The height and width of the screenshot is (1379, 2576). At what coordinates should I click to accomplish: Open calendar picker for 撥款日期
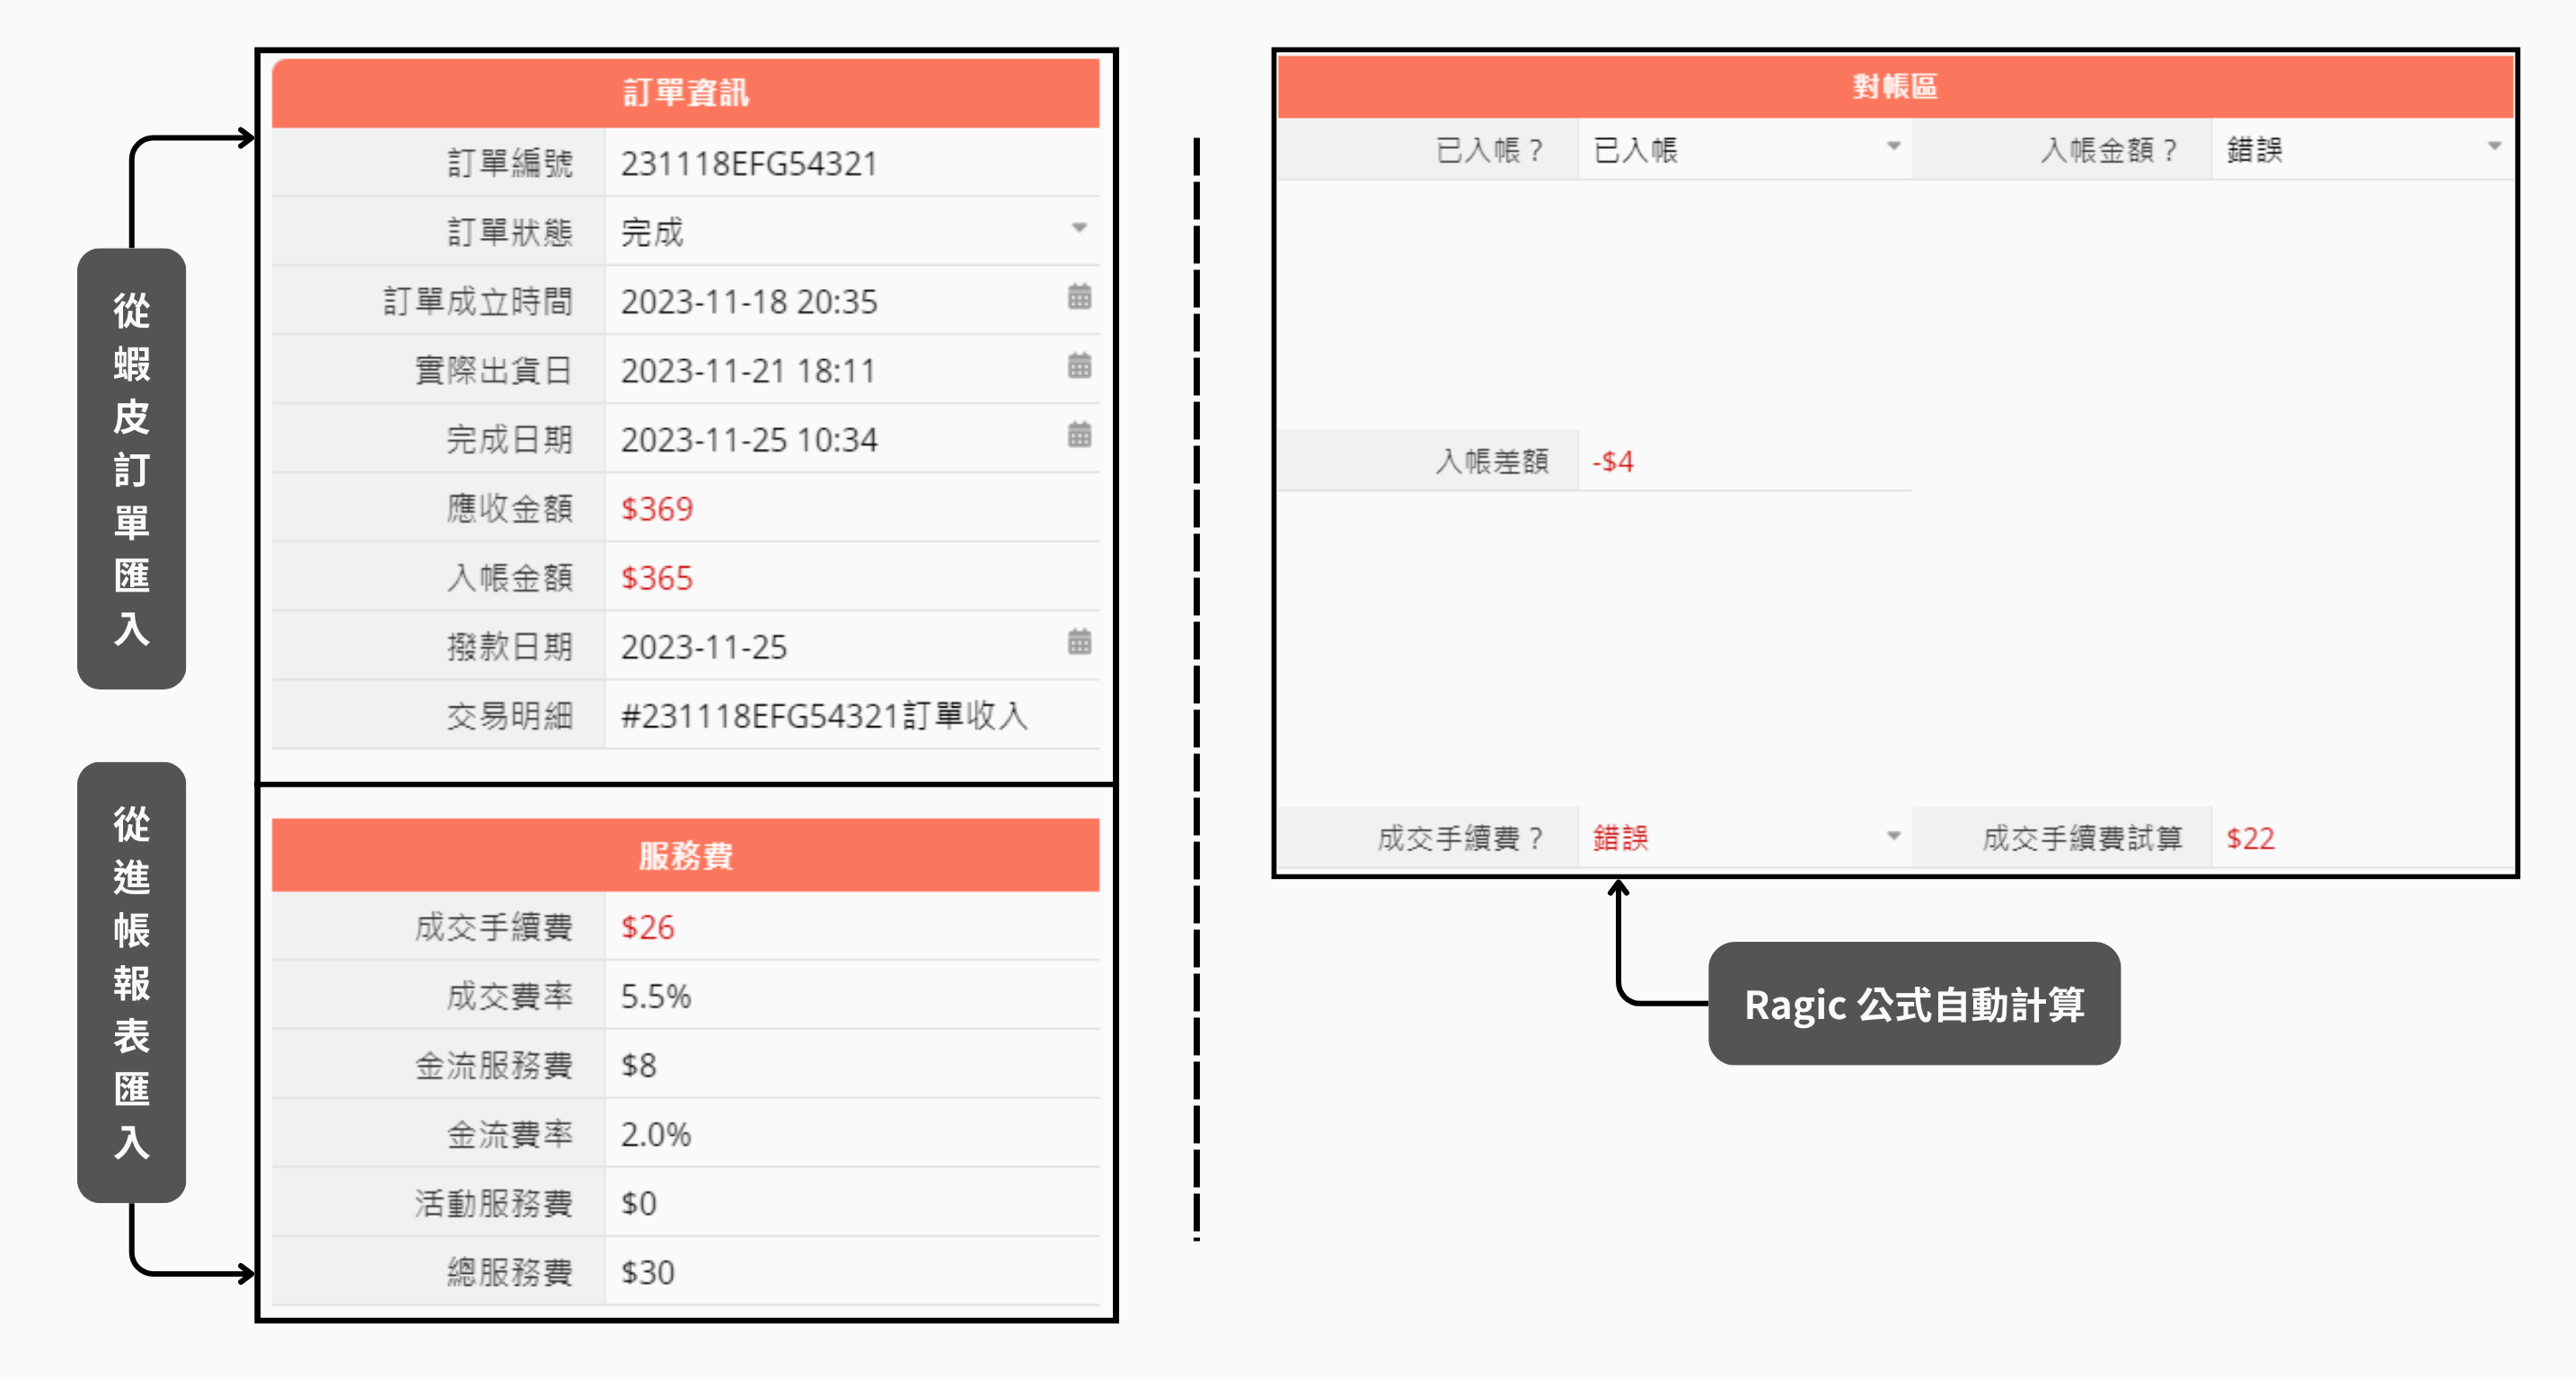[1079, 642]
